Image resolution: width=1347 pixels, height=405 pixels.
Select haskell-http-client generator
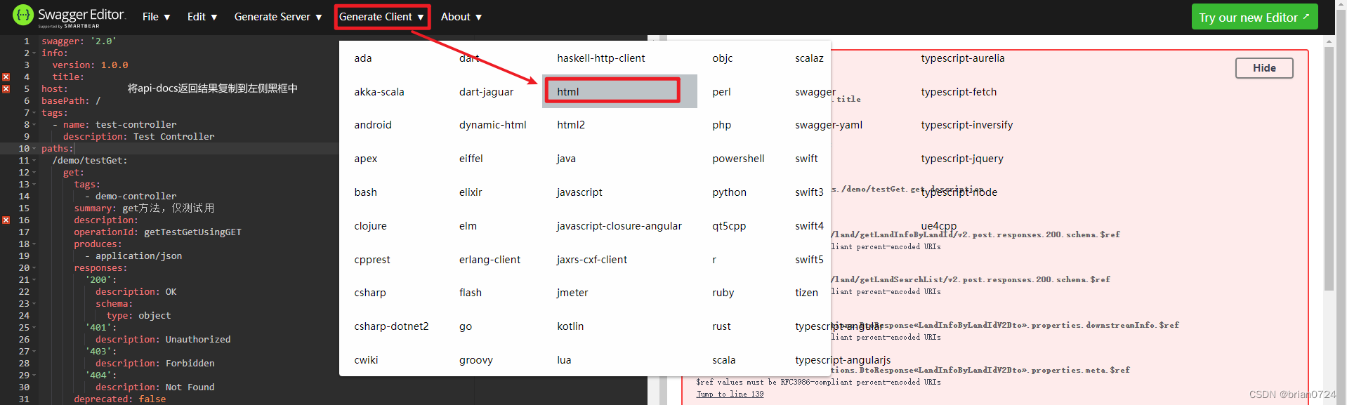click(601, 58)
